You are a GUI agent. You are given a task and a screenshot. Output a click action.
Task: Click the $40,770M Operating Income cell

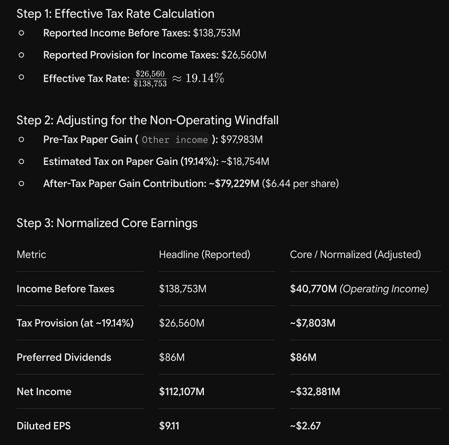[359, 289]
